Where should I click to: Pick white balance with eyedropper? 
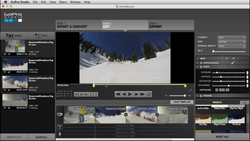pyautogui.click(x=233, y=63)
